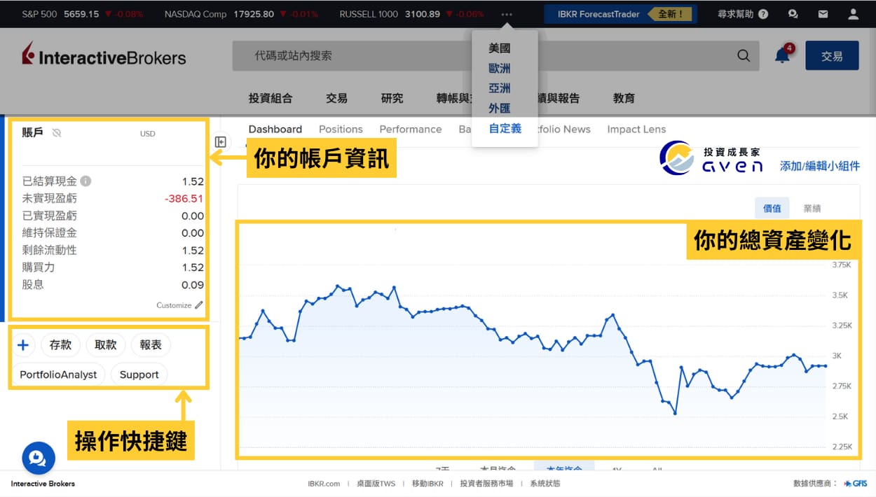Click the USD currency label
Image resolution: width=876 pixels, height=497 pixels.
pos(148,134)
